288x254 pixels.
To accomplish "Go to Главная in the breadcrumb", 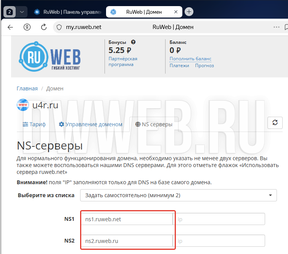I will pyautogui.click(x=27, y=88).
